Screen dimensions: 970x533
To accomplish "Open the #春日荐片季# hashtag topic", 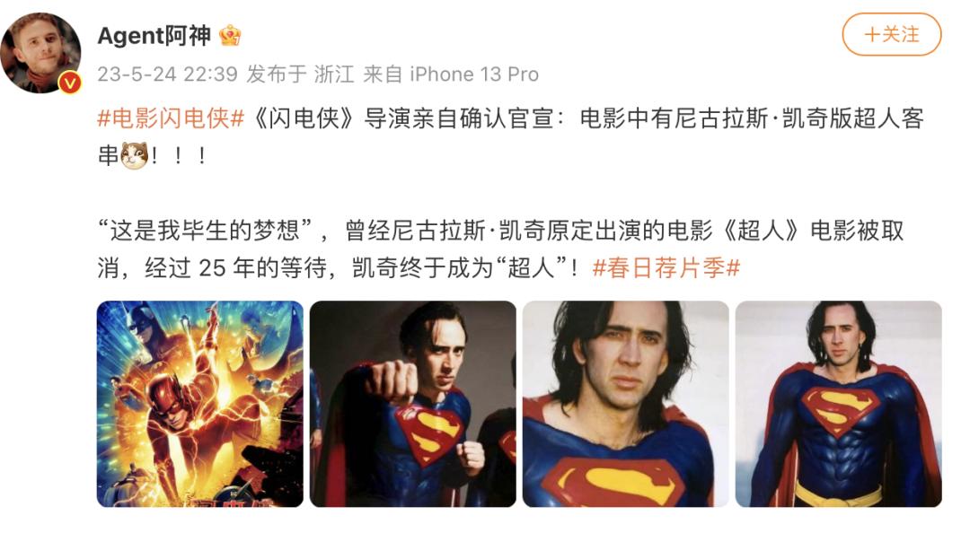I will click(x=666, y=267).
